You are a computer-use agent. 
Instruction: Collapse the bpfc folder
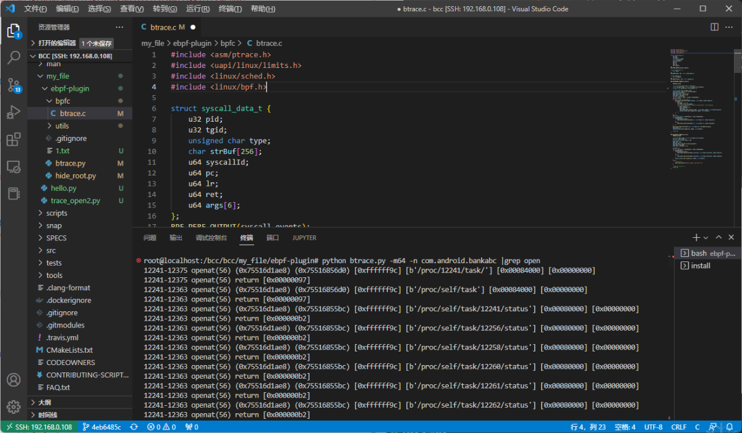tap(62, 101)
